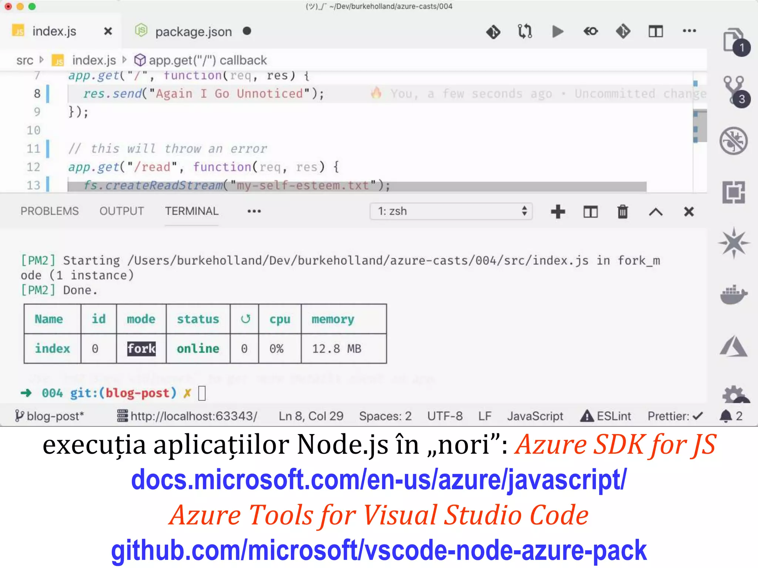The image size is (758, 568).
Task: Open the Docker icon in activity bar
Action: [734, 294]
